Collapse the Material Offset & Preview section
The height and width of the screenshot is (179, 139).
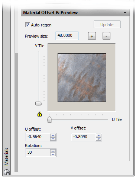(x=125, y=12)
